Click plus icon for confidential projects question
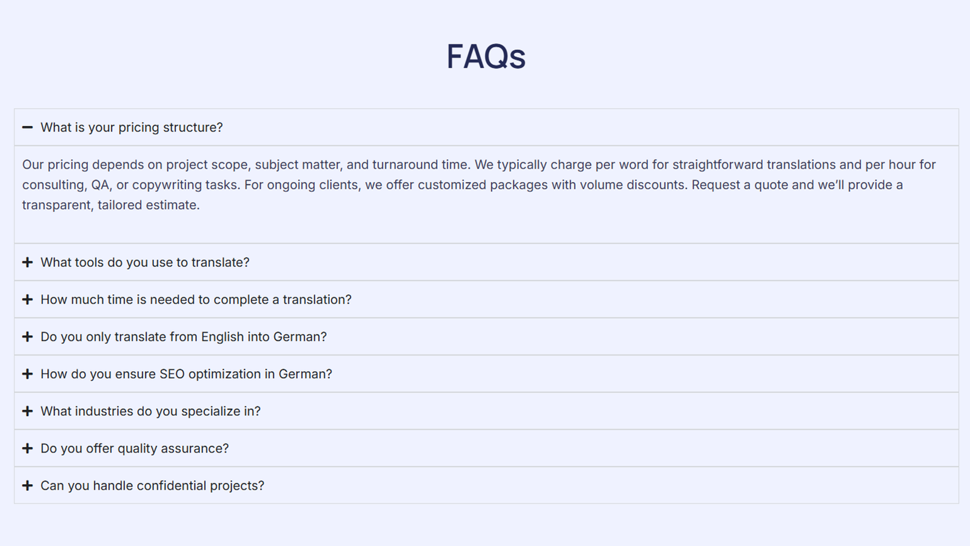This screenshot has width=970, height=546. point(27,485)
